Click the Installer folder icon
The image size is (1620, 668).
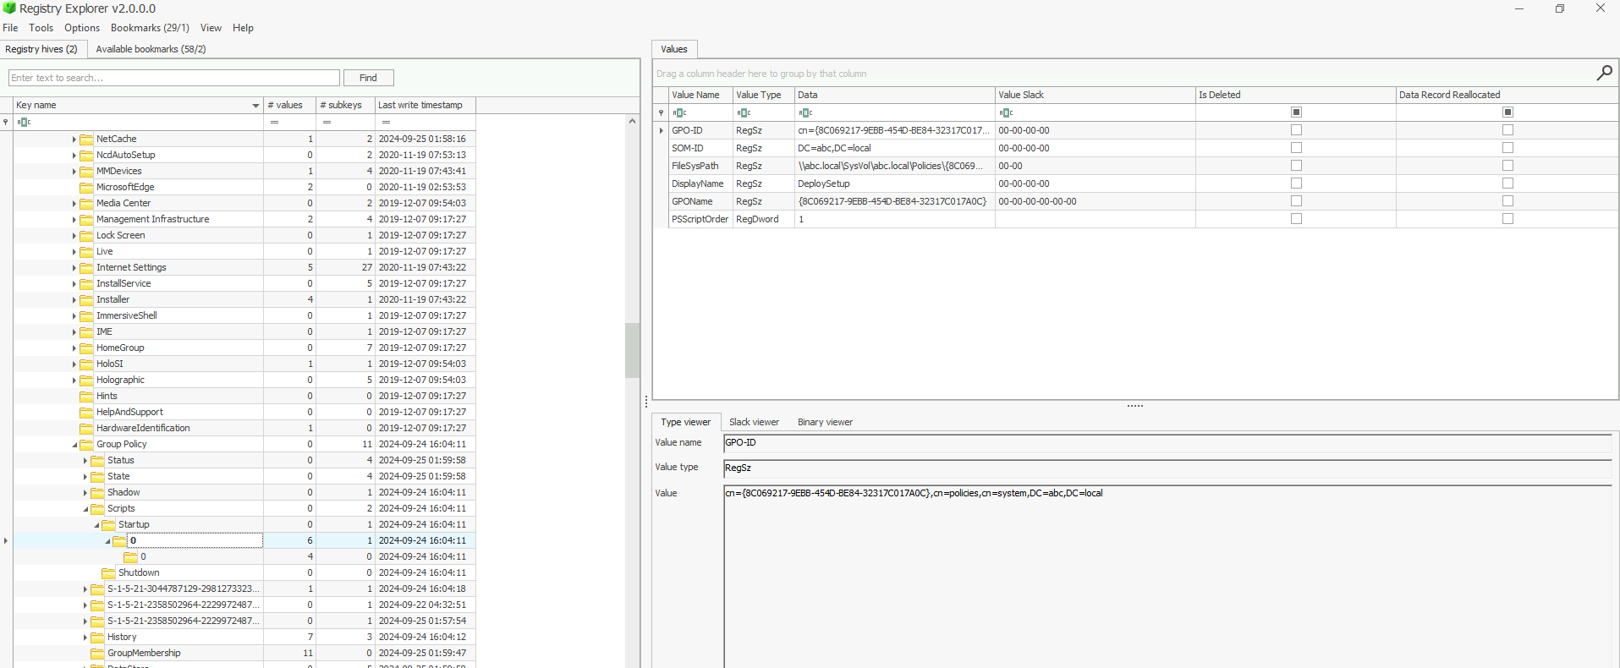(x=86, y=299)
